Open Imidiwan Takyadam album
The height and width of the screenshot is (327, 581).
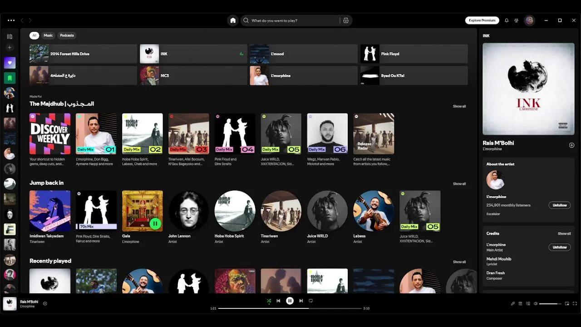point(50,217)
